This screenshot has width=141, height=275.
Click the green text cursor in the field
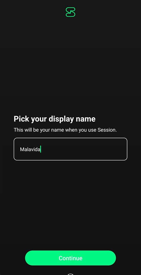tap(40, 149)
